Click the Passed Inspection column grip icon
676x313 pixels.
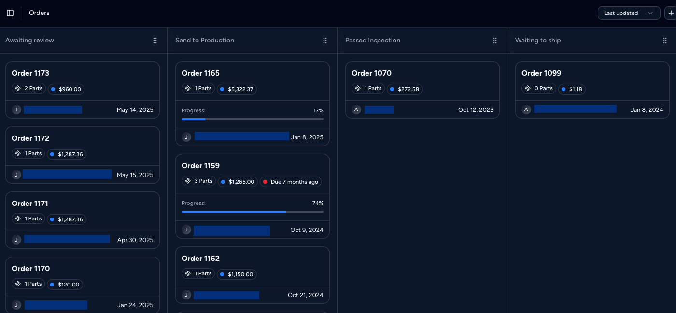point(495,40)
